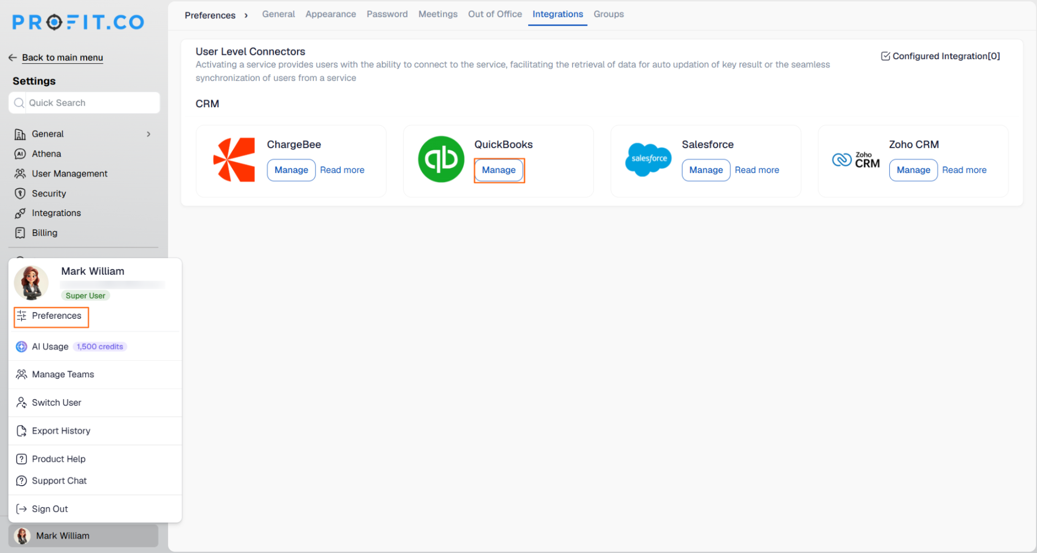Screen dimensions: 1037x553
Task: Click the back arrow icon beside Back to main menu
Action: point(13,58)
